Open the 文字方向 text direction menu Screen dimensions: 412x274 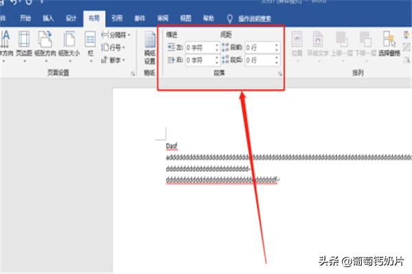point(5,47)
